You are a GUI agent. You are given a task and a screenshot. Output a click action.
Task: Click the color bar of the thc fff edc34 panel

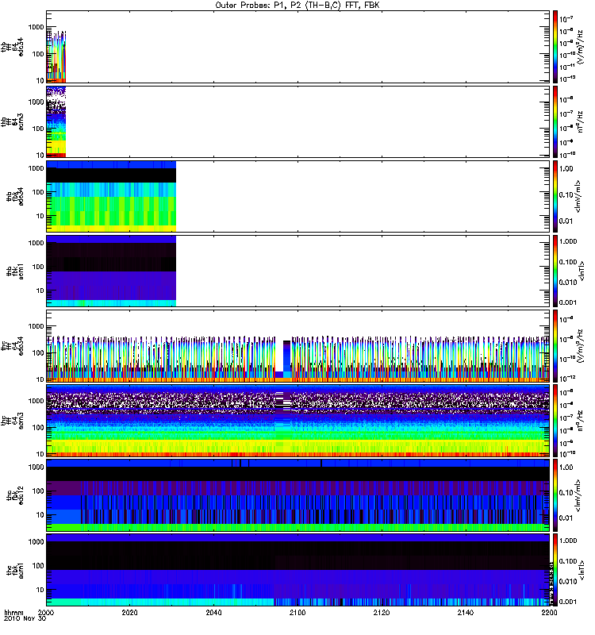pos(555,346)
